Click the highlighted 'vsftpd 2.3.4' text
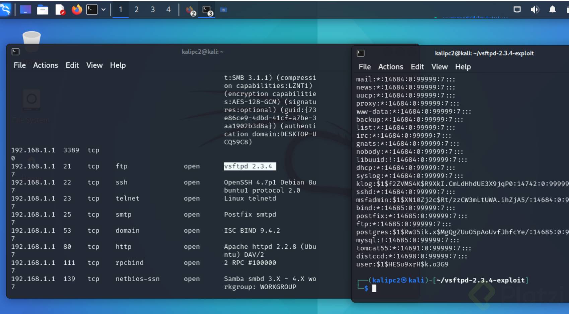 pos(250,166)
